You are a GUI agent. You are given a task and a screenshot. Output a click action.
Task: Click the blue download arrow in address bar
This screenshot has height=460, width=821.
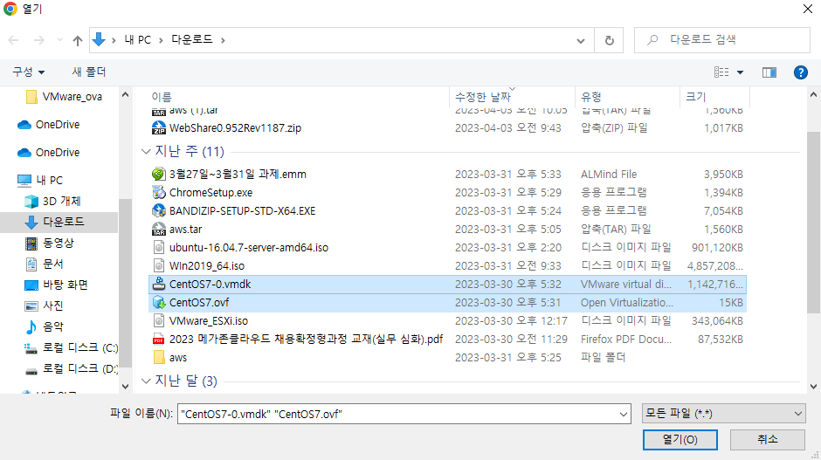pyautogui.click(x=99, y=39)
